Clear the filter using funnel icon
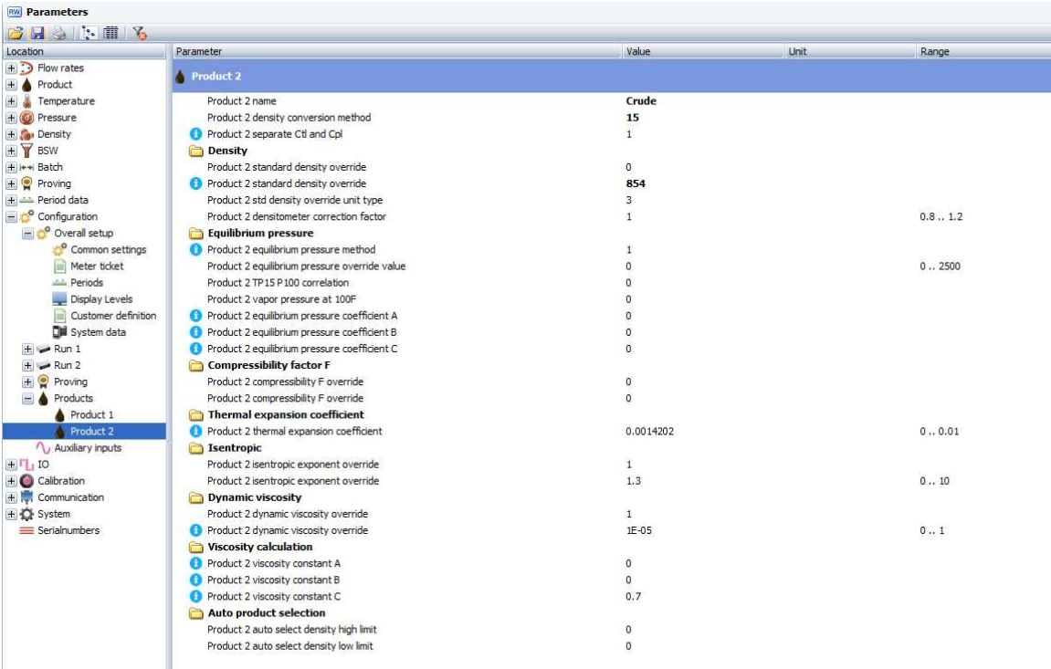Viewport: 1051px width, 669px height. click(x=140, y=33)
